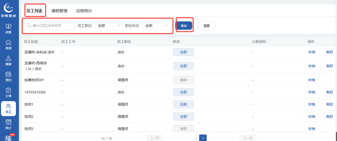
Task: Click 店长 position in 13703412382 row
Action: (121, 92)
